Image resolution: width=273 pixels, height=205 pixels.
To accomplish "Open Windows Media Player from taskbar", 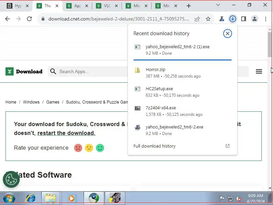I will pos(72,198).
